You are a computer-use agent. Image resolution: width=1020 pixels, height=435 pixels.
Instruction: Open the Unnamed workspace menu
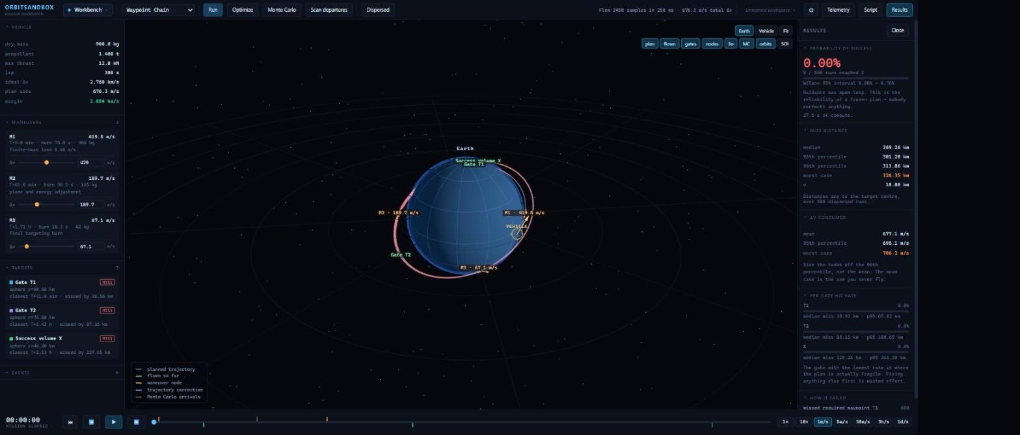(771, 10)
